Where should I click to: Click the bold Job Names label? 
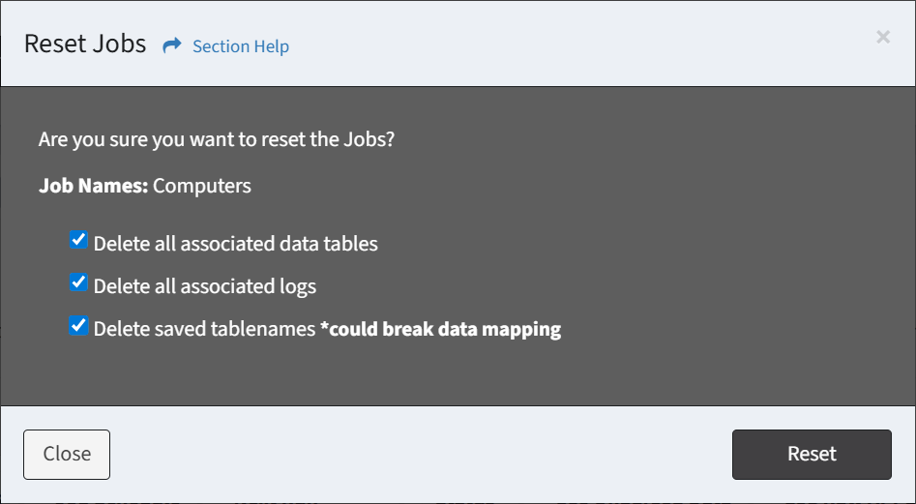pyautogui.click(x=93, y=186)
